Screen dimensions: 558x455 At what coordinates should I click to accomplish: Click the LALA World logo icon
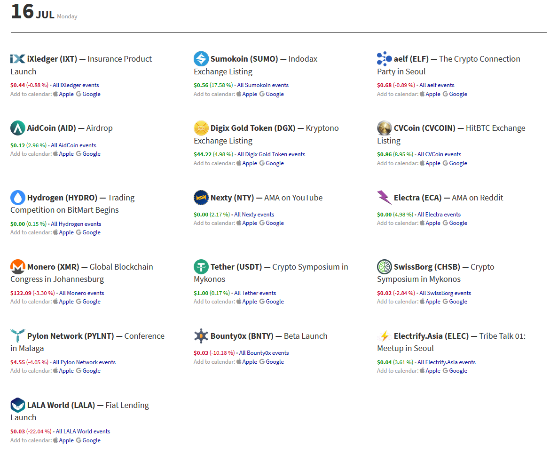tap(17, 405)
